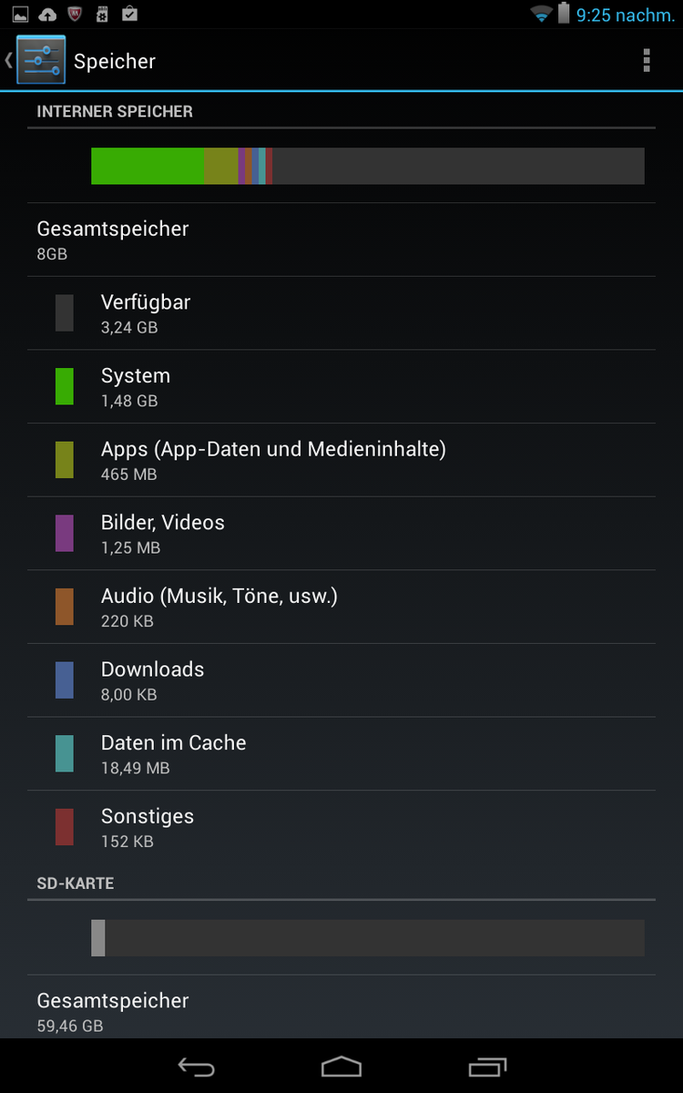The height and width of the screenshot is (1093, 683).
Task: Tap the SD card usage bar
Action: (367, 937)
